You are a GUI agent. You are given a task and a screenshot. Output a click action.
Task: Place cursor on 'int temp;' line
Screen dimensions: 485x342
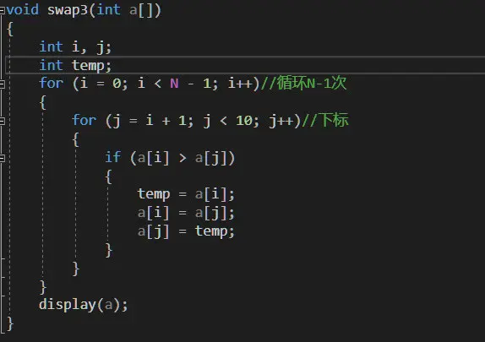point(75,66)
